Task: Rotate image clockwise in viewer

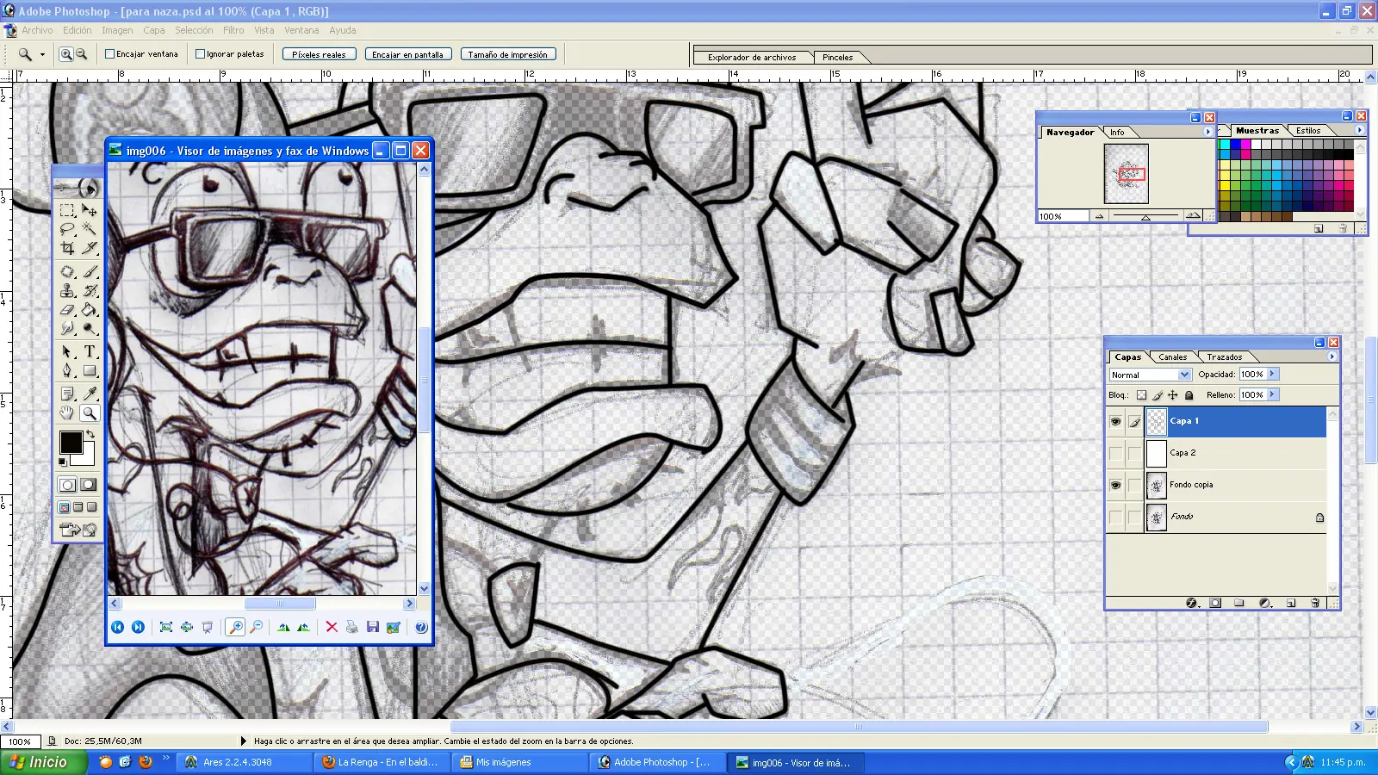Action: tap(283, 627)
